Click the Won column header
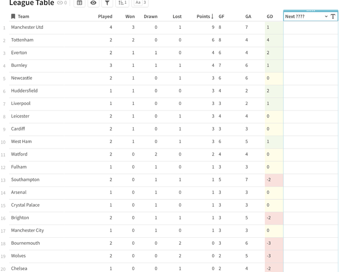 (x=130, y=16)
